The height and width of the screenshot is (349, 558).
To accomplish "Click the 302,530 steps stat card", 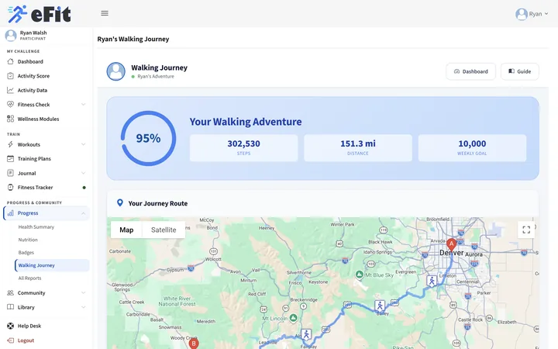I will point(244,148).
